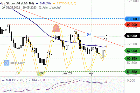Click the blue 100,000 price level tag
Screen dimensions: 140x93
[132, 19]
